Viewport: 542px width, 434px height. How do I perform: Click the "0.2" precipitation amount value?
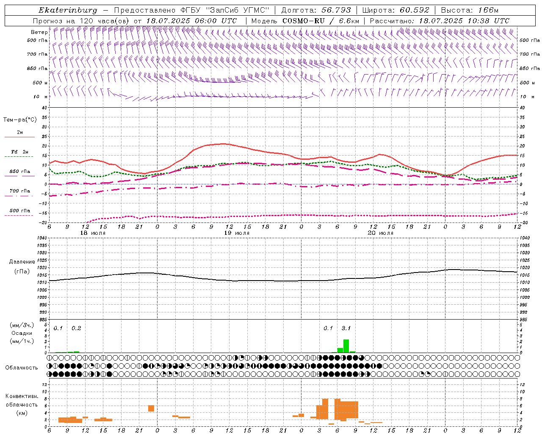point(76,328)
